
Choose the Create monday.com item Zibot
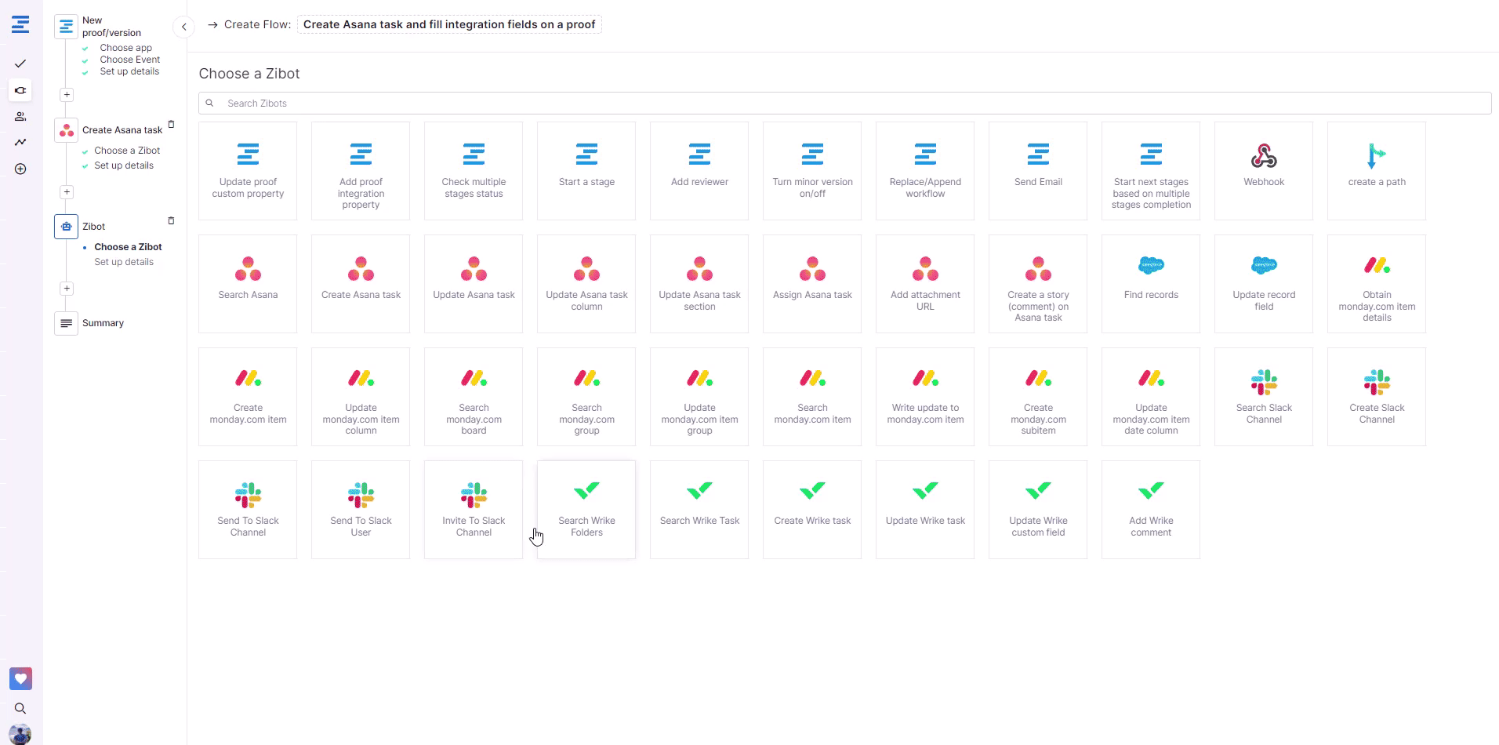[248, 397]
